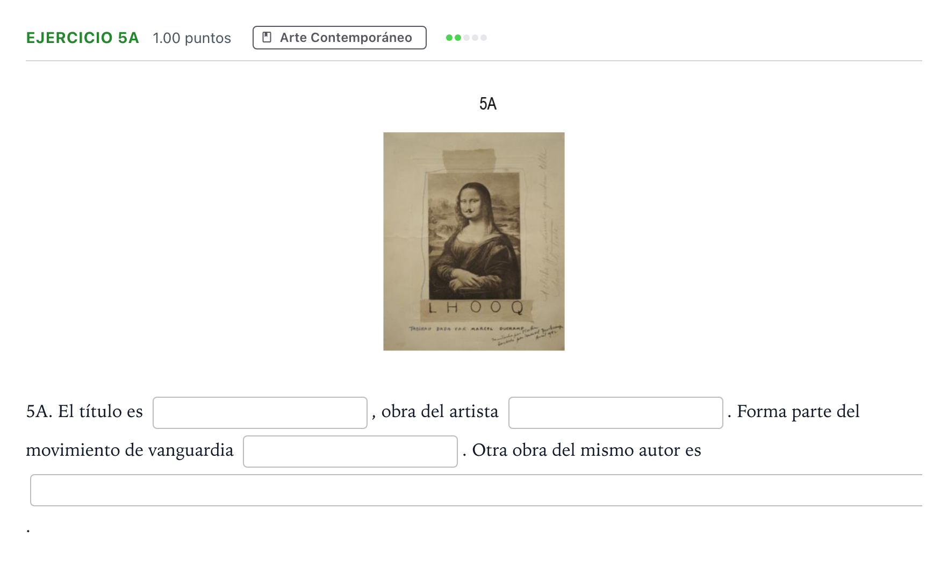The image size is (948, 573).
Task: Click the title input field after 'El título es'
Action: point(260,413)
